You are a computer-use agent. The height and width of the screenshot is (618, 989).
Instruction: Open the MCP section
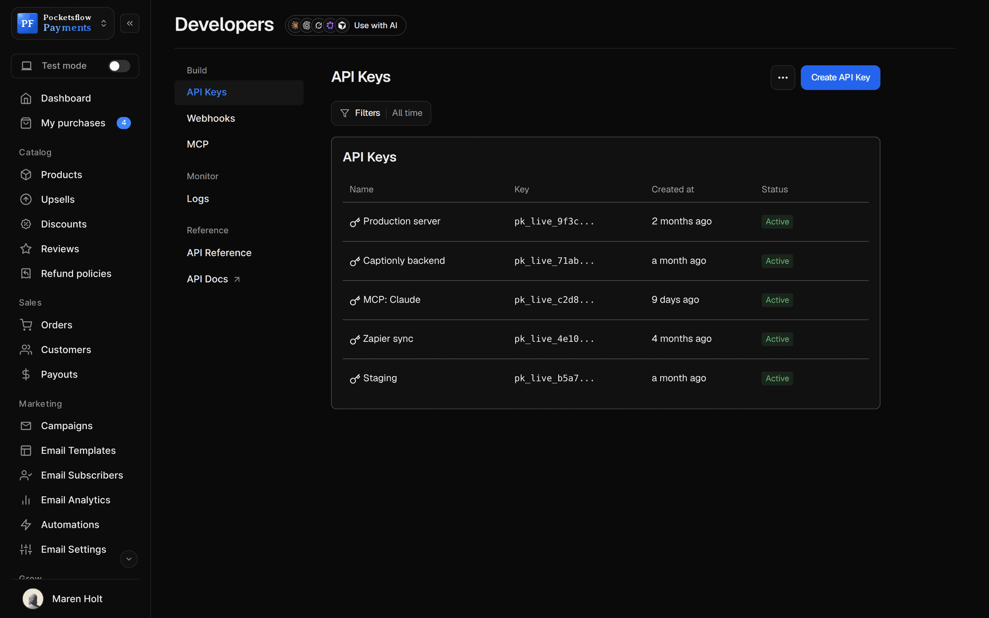[x=198, y=144]
